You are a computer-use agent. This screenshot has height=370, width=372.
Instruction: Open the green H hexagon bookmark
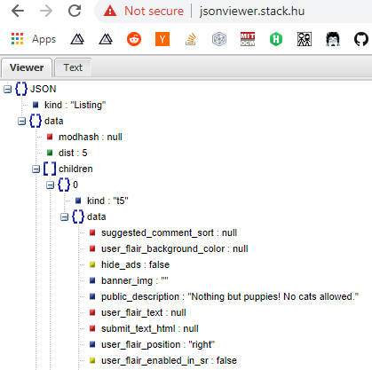(276, 39)
